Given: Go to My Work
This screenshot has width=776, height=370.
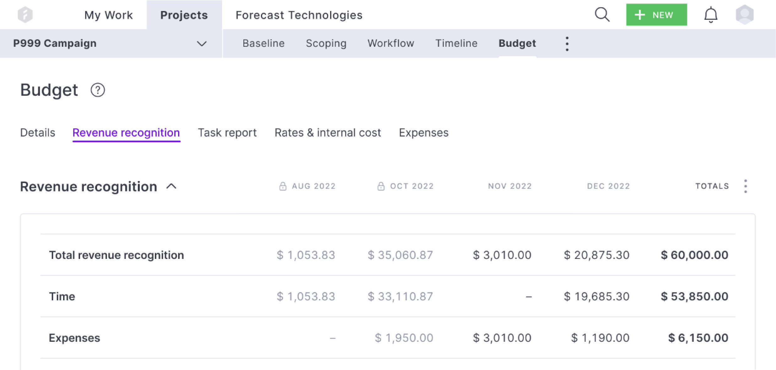Looking at the screenshot, I should point(108,14).
